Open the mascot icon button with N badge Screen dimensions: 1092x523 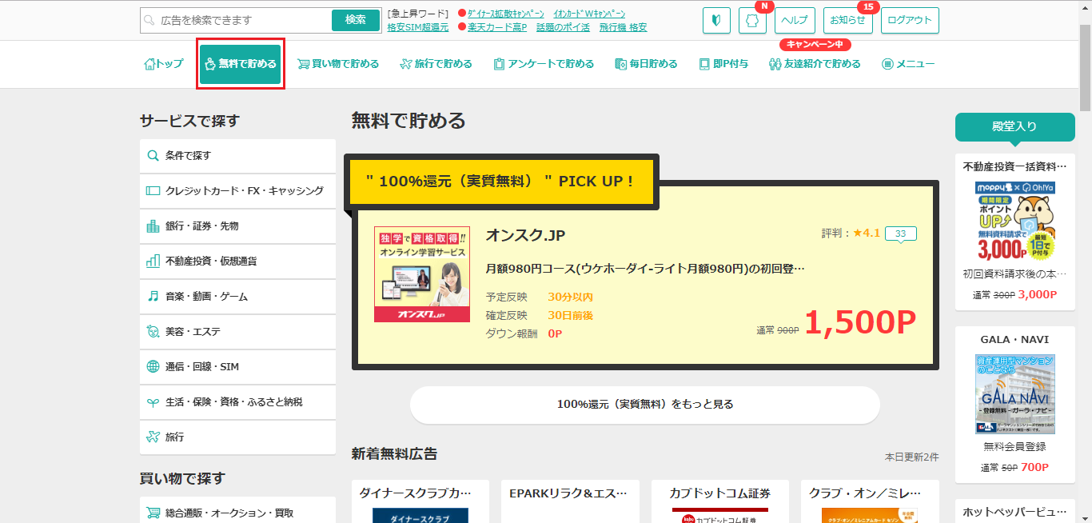[x=752, y=21]
